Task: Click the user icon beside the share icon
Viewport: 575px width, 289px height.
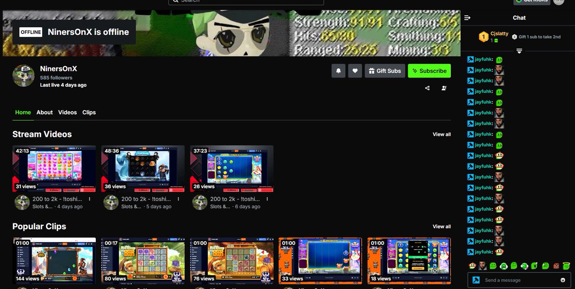Action: point(444,88)
